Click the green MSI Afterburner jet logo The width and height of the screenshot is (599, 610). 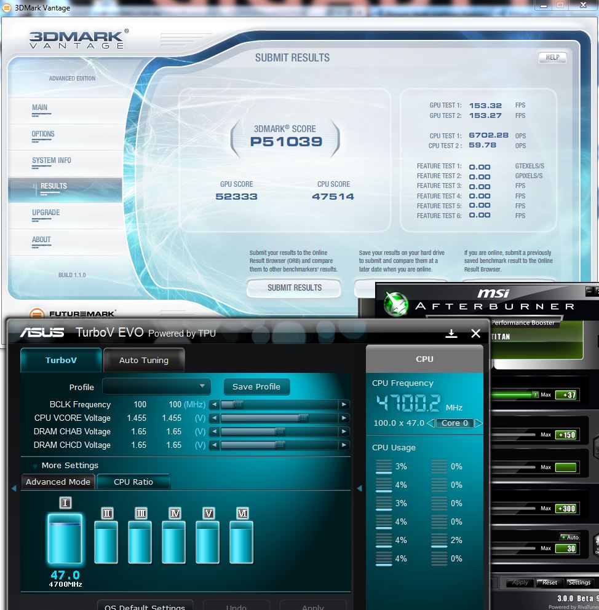(x=395, y=303)
